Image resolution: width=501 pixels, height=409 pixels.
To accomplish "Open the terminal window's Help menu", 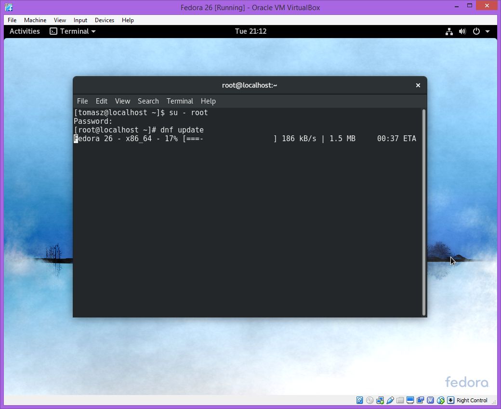I will [208, 101].
